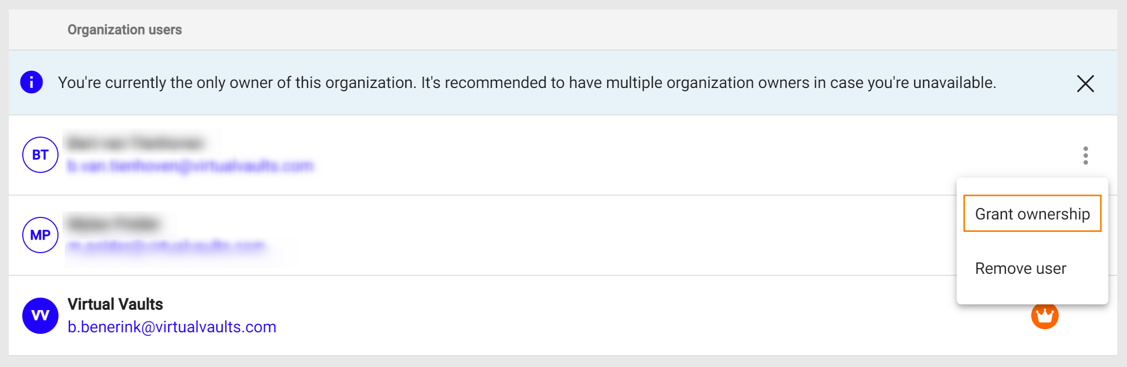
Task: Dismiss the only-owner info banner
Action: [1085, 83]
